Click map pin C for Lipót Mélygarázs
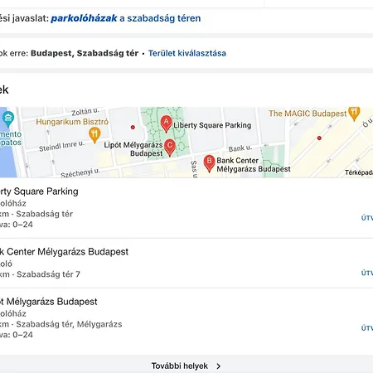Viewport: 373px width, 373px height. click(170, 148)
